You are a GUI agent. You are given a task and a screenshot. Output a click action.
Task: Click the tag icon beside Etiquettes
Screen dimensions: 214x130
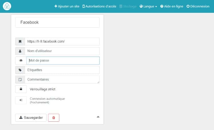(20, 70)
